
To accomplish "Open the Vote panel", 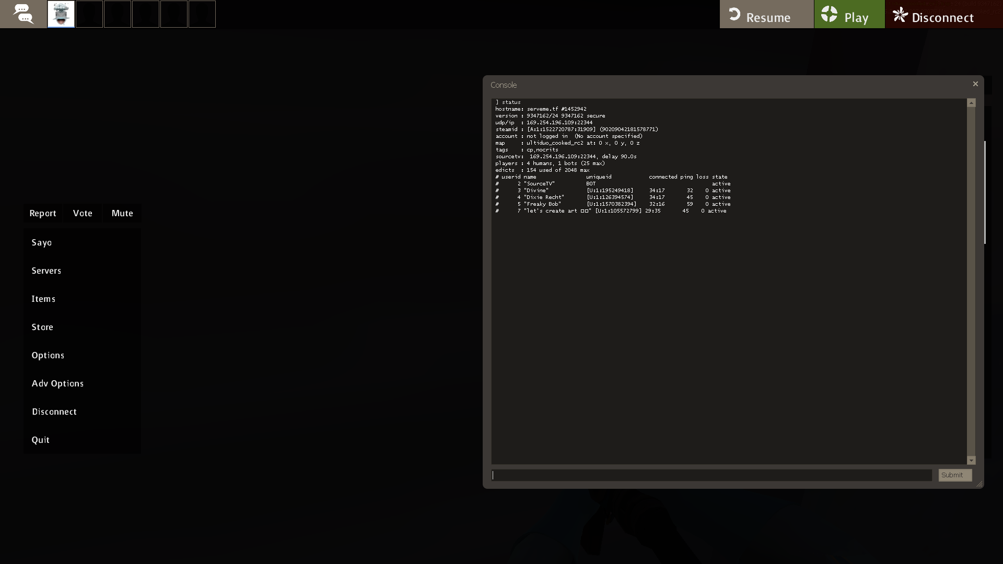I will tap(83, 213).
